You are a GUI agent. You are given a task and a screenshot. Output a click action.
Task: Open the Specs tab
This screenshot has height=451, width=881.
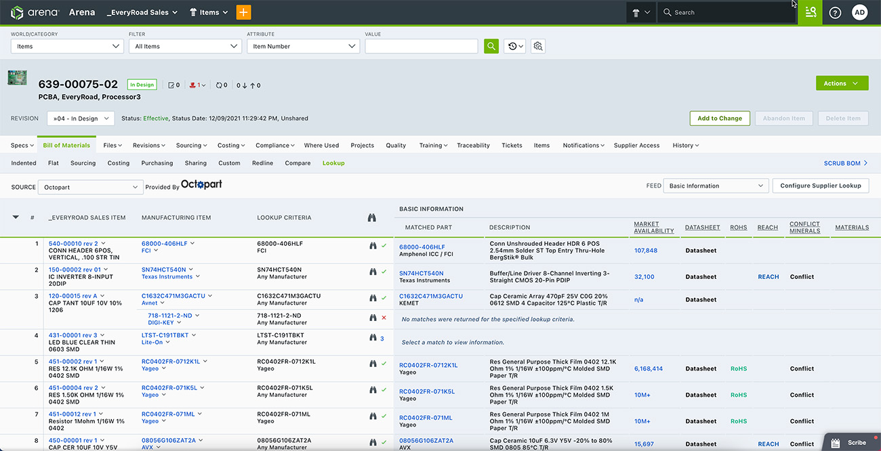coord(22,145)
